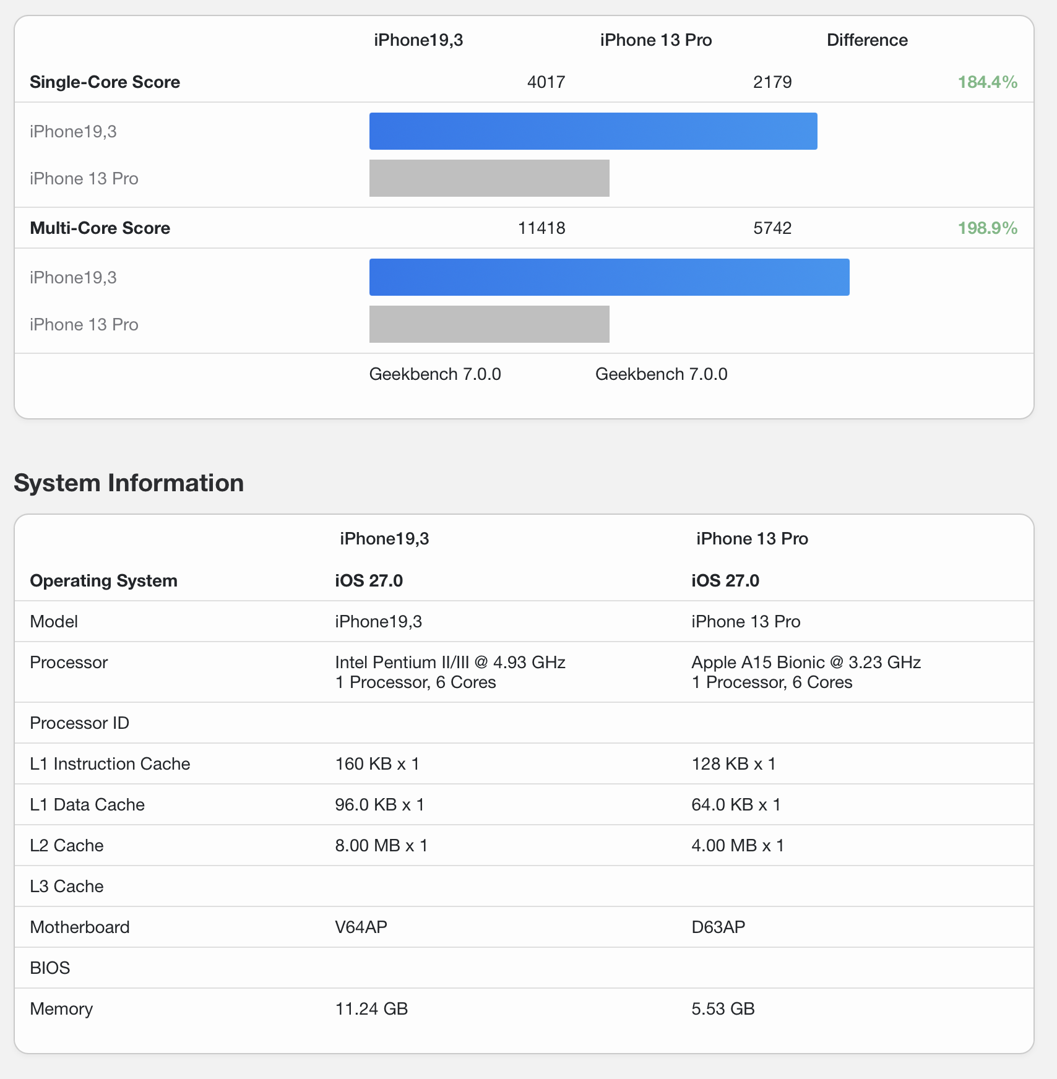Click iOS 27.0 under iPhone19,3 column

pyautogui.click(x=369, y=581)
